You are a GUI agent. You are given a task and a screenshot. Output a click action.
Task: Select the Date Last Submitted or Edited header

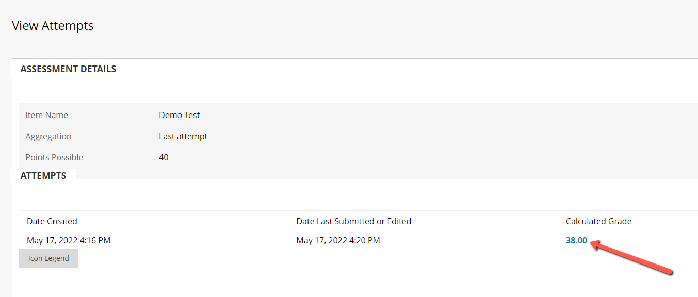pos(354,221)
